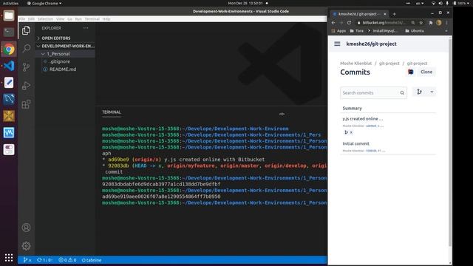Open the Manage gear in the VS Code activity bar
The image size is (473, 266).
[27, 246]
